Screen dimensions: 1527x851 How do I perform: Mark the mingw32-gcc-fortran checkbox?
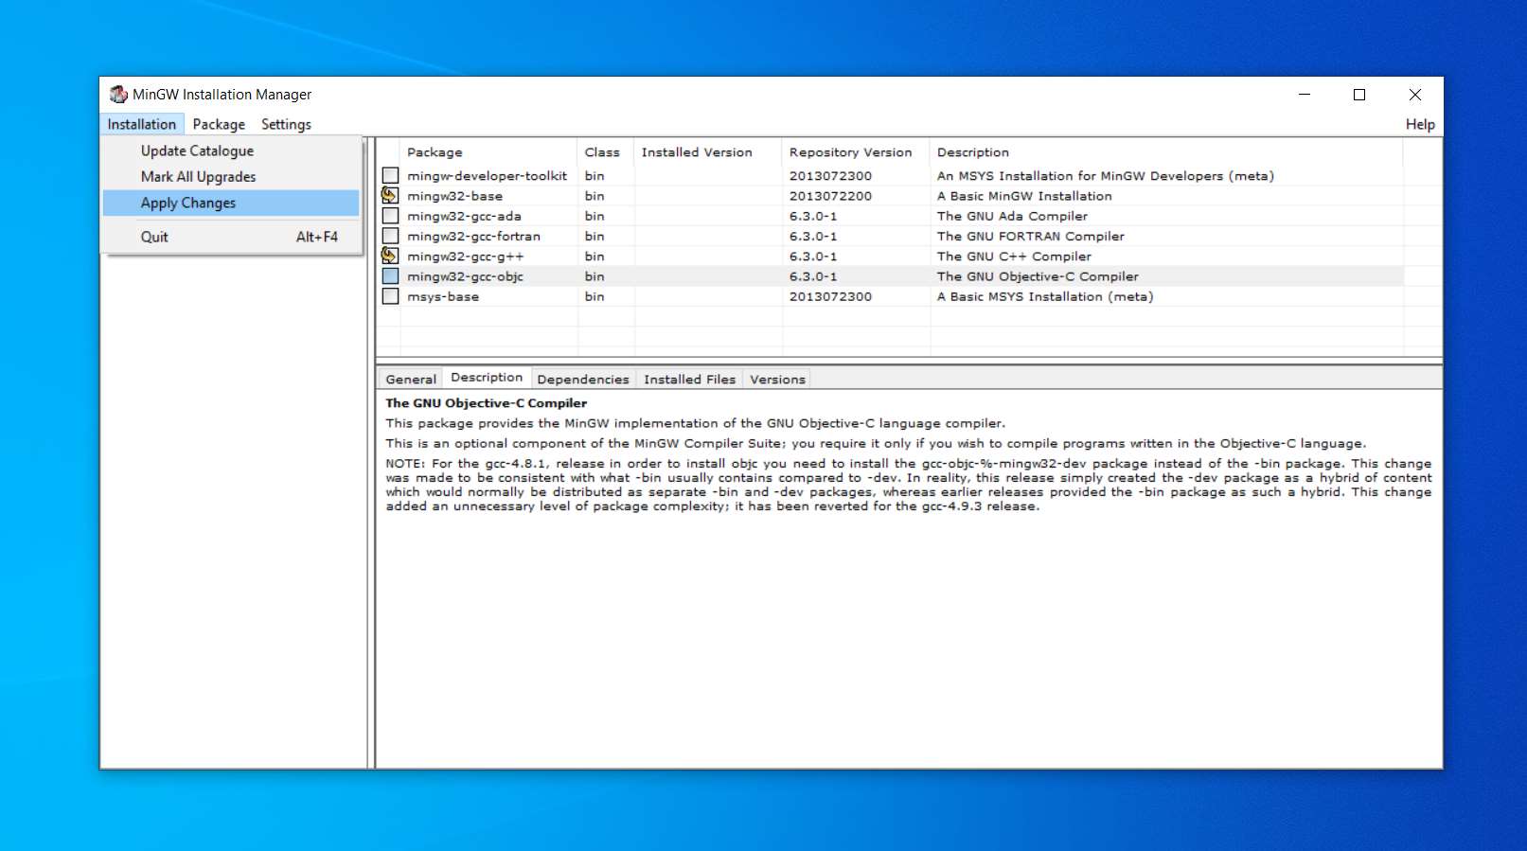point(390,236)
